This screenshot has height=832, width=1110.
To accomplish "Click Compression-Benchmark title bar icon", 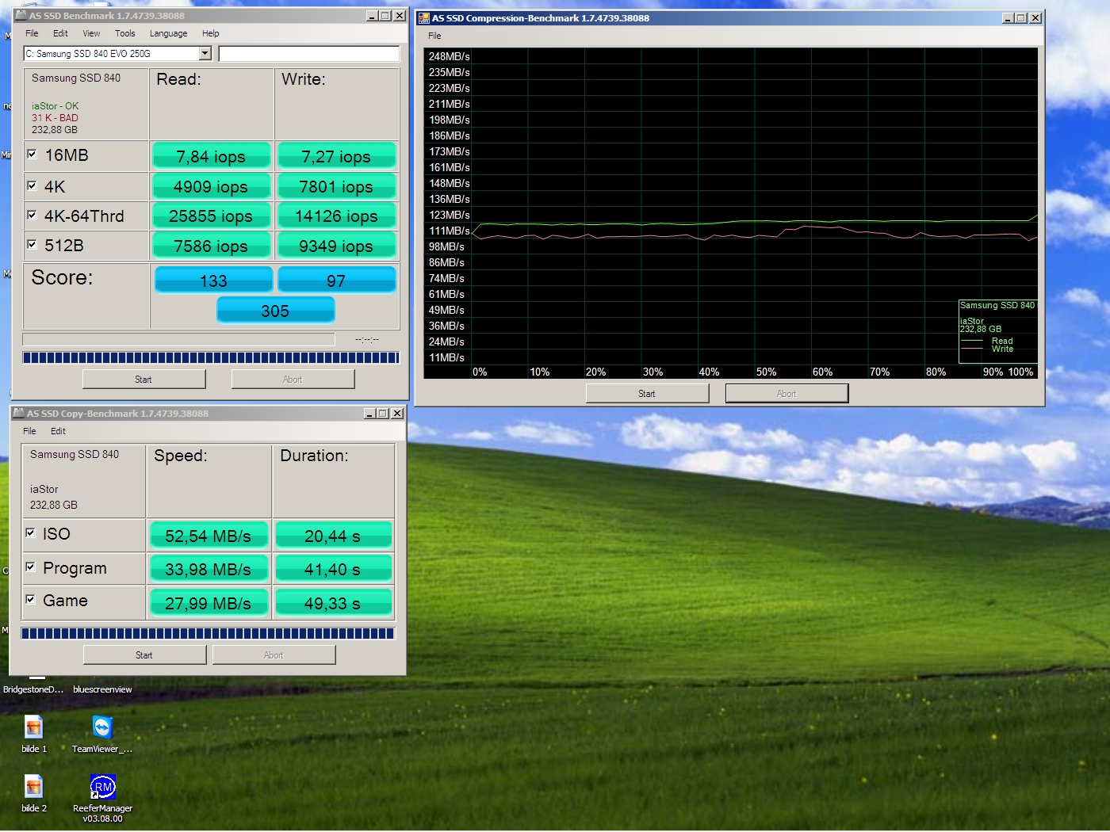I will click(424, 18).
